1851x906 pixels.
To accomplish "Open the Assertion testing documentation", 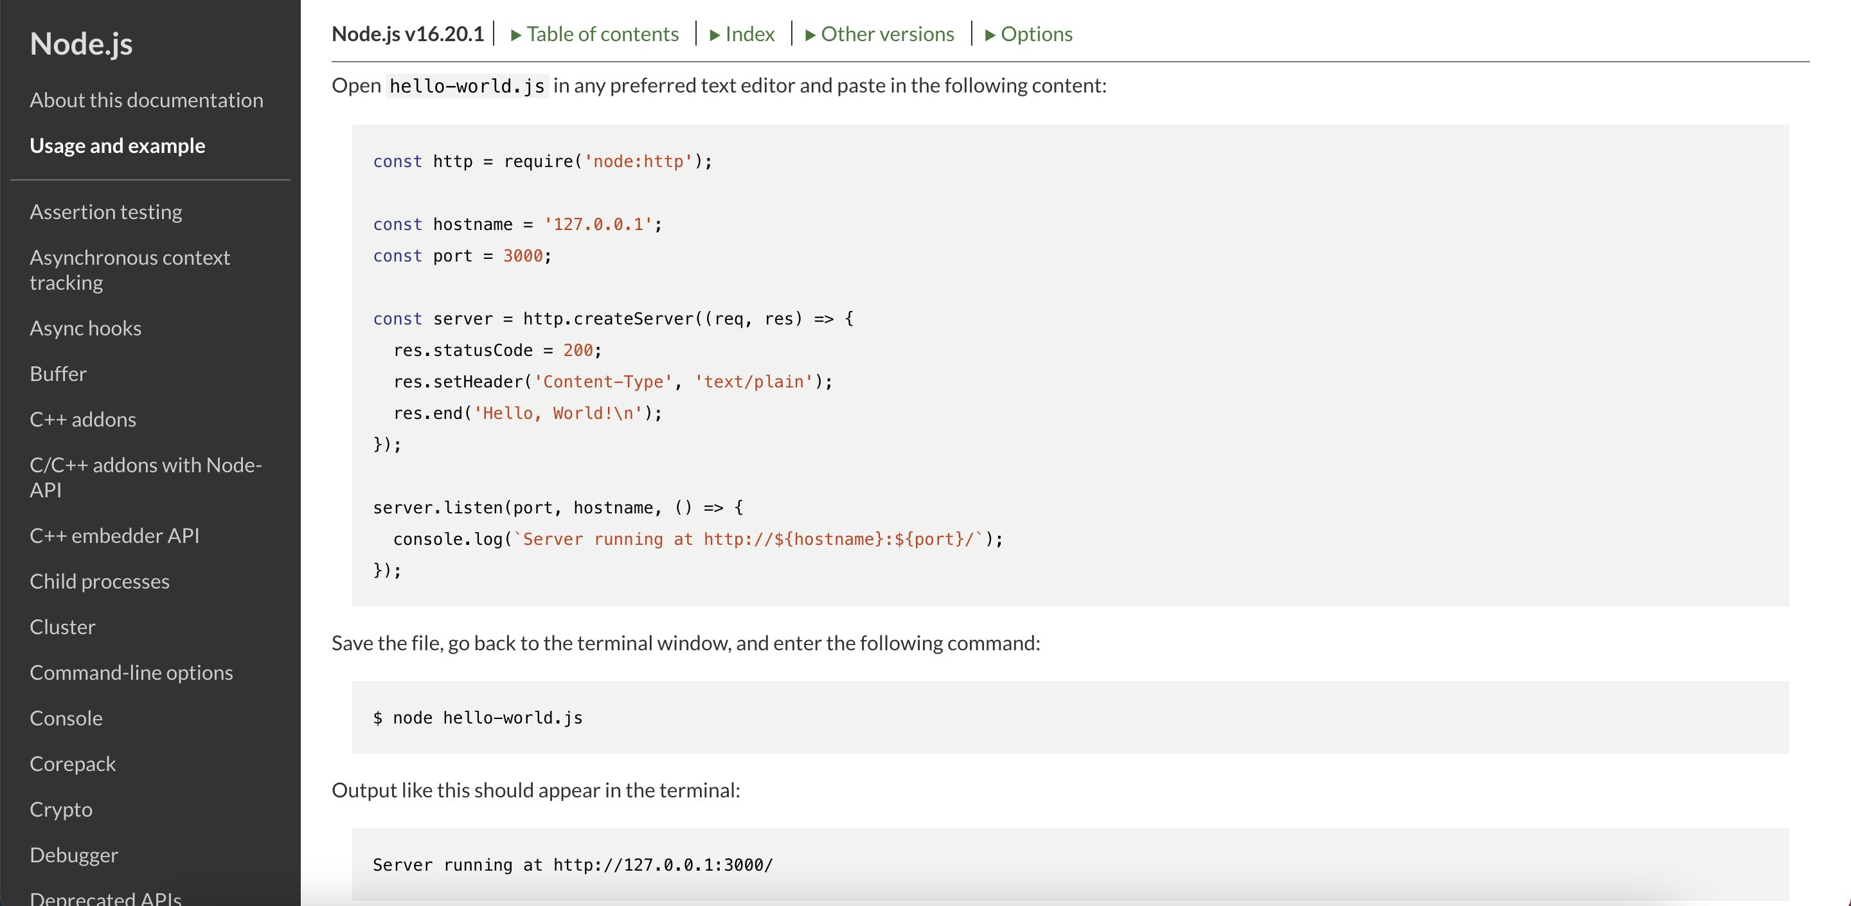I will (105, 211).
